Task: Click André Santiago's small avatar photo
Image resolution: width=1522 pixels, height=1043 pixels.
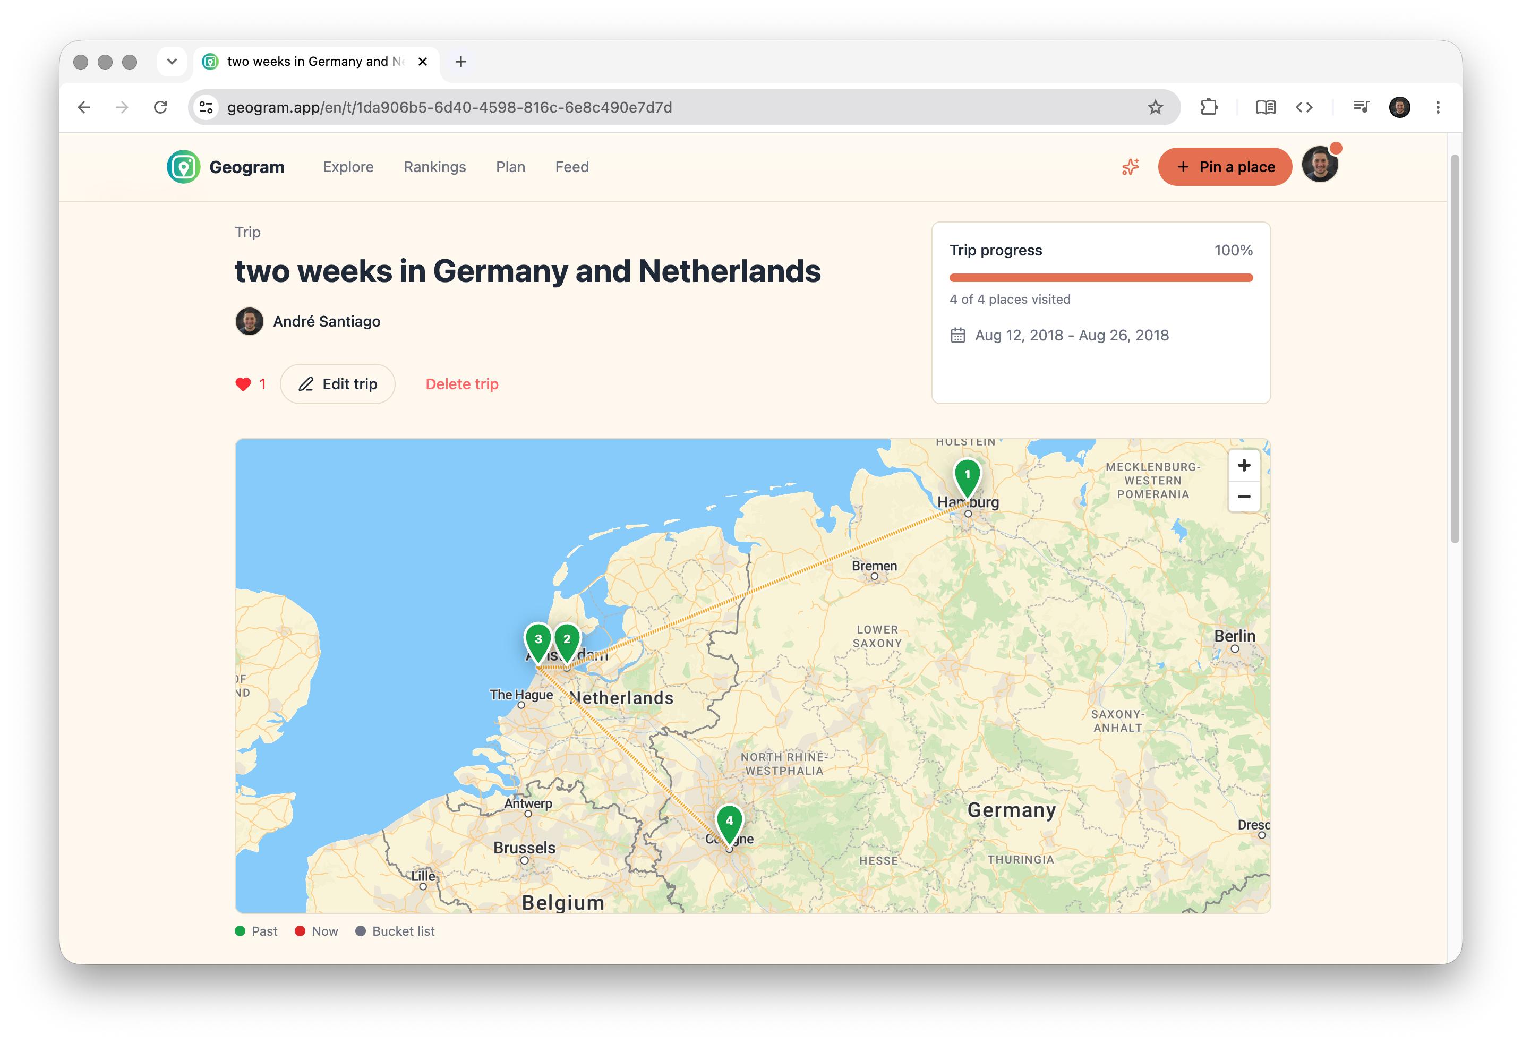Action: pyautogui.click(x=250, y=321)
